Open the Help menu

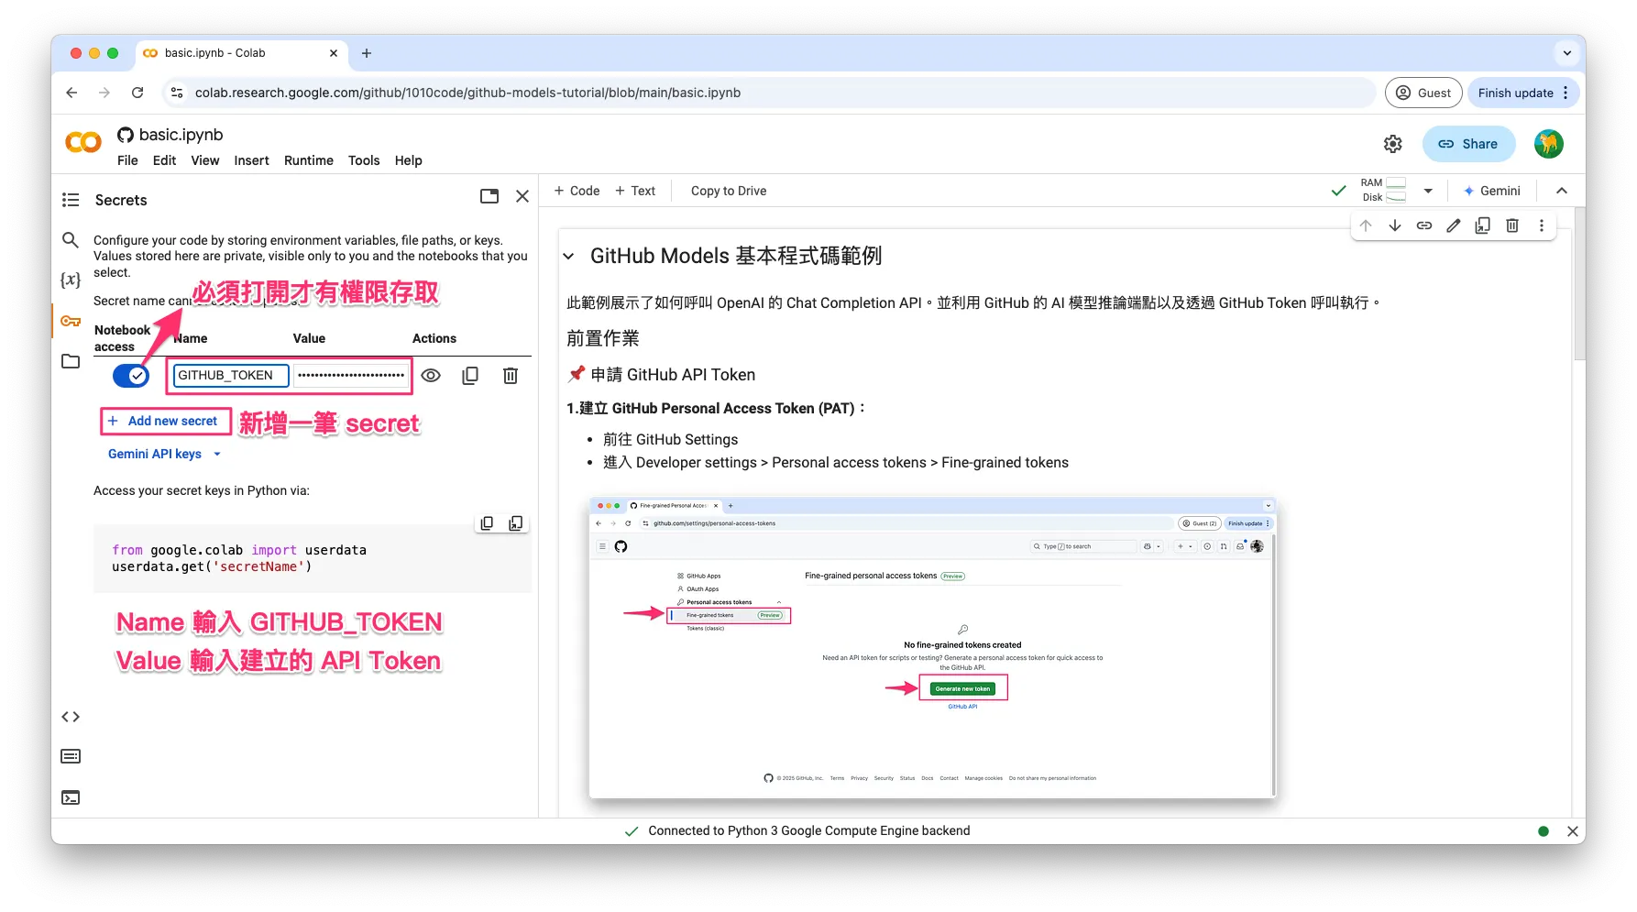(x=409, y=160)
